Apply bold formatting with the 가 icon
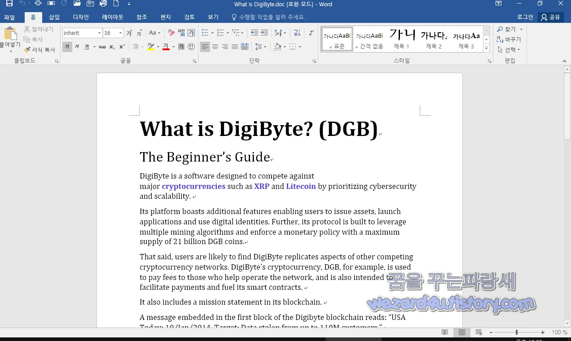 (x=66, y=46)
